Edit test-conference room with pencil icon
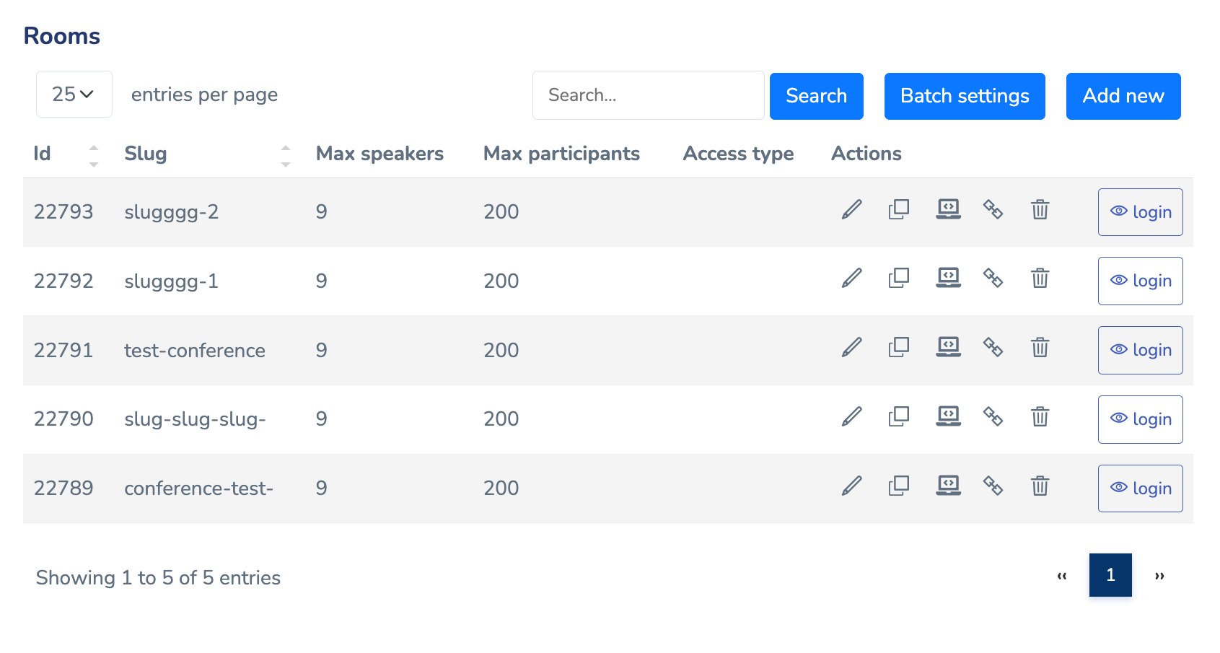 [852, 348]
